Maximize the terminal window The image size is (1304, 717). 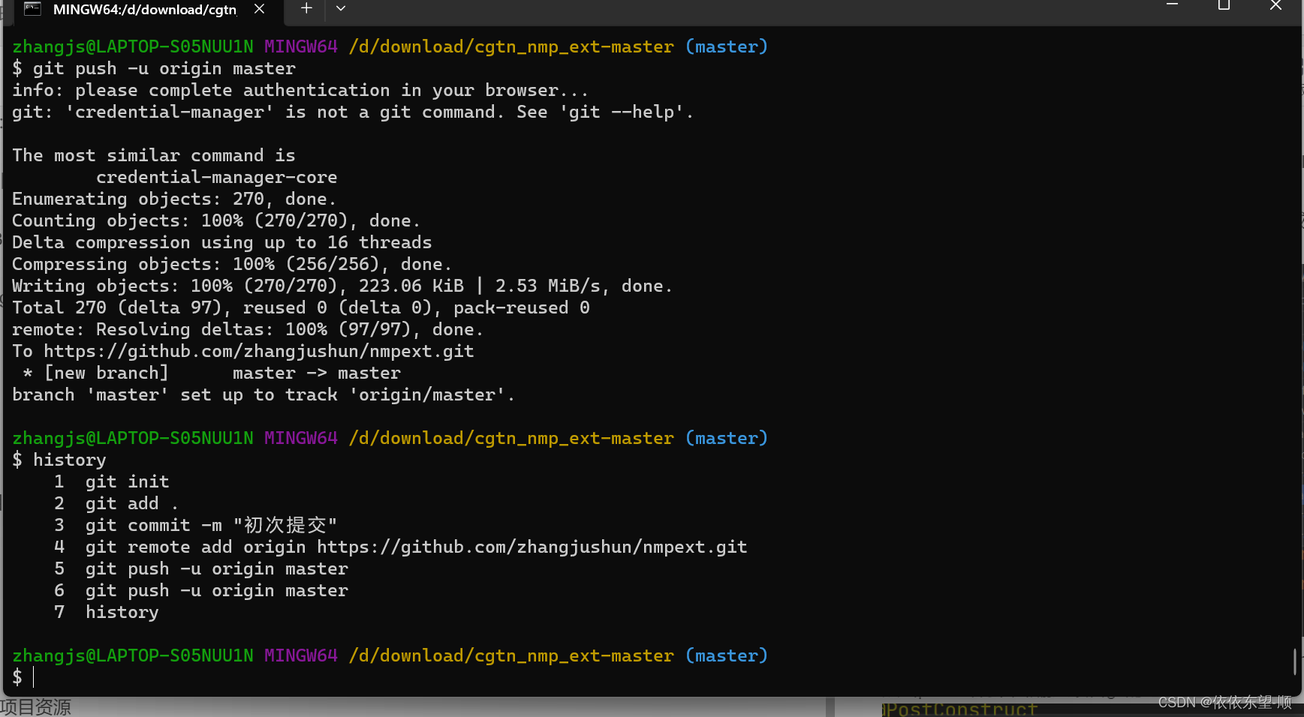coord(1224,6)
